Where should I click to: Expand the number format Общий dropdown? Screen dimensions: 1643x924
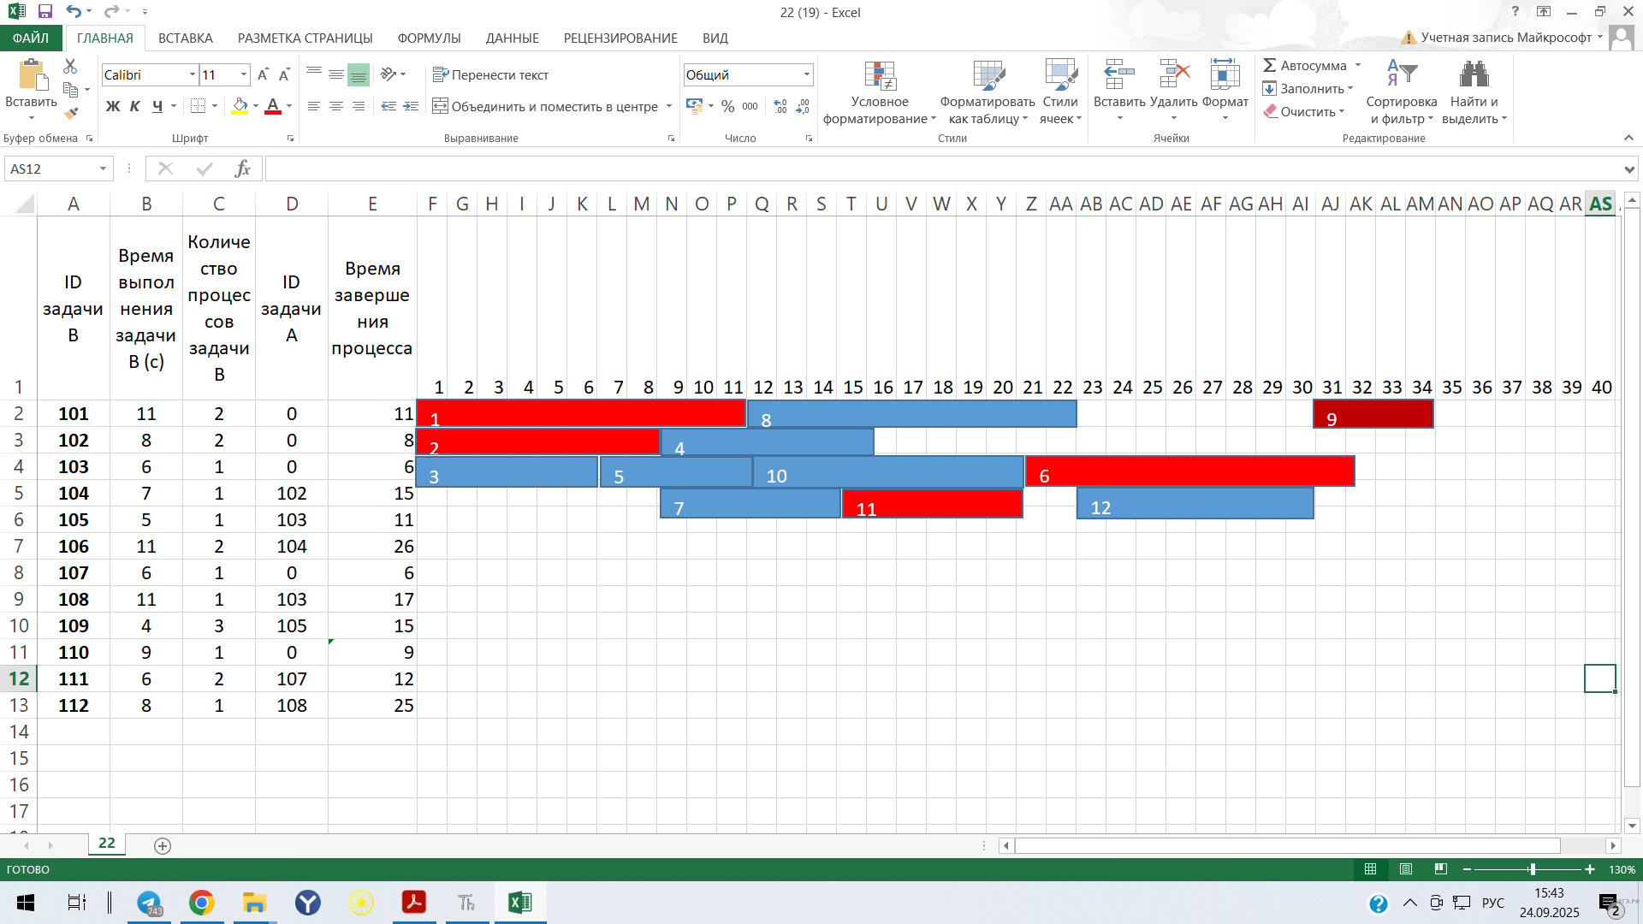pyautogui.click(x=806, y=74)
